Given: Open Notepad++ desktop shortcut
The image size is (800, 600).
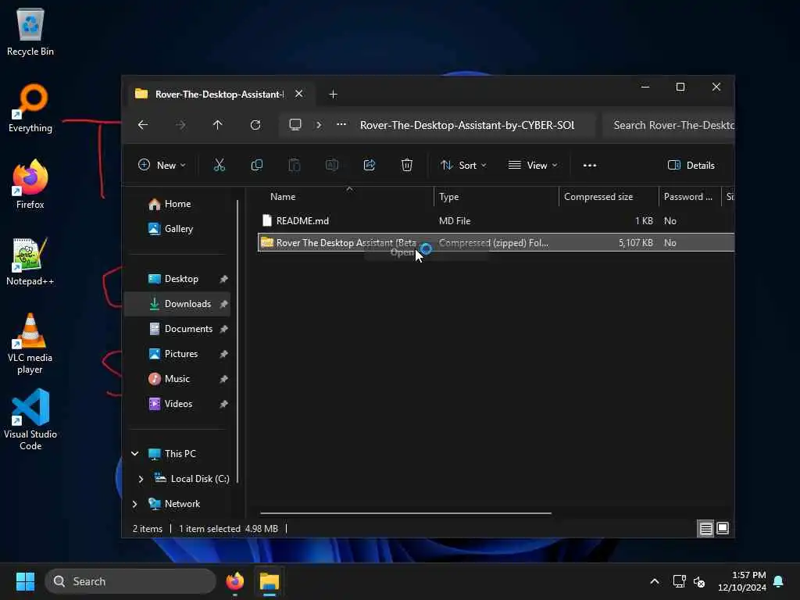Looking at the screenshot, I should (30, 261).
